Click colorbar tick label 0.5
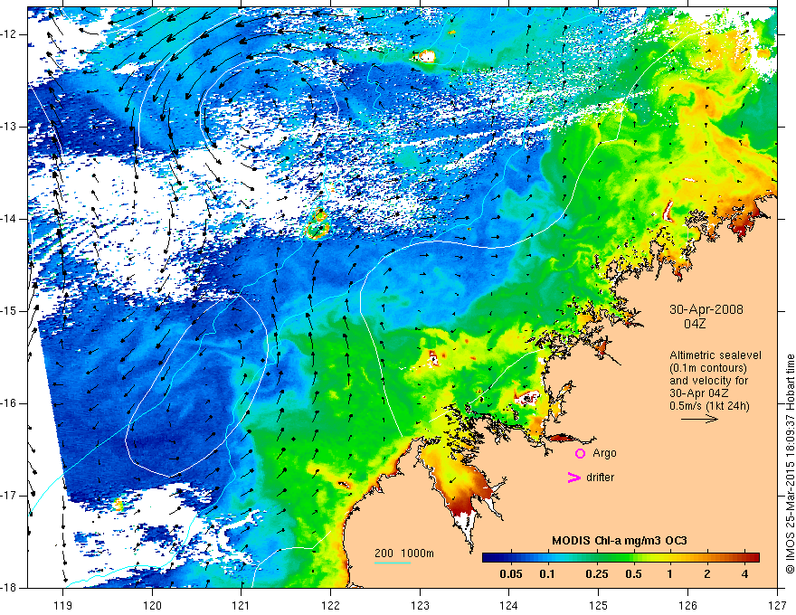This screenshot has width=796, height=615. coord(633,574)
